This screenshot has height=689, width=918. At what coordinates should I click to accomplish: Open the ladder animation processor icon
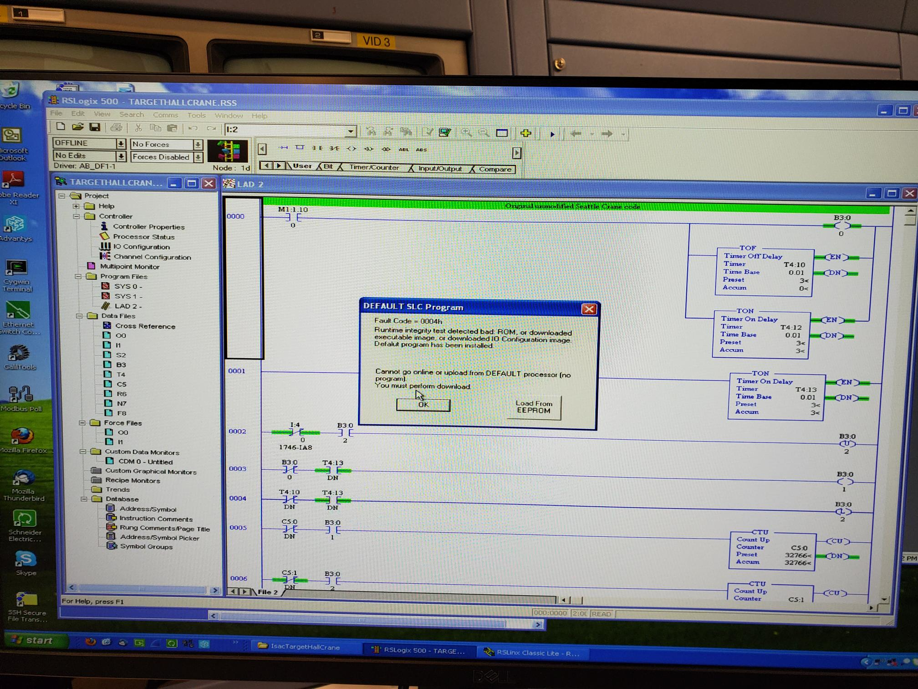[228, 151]
